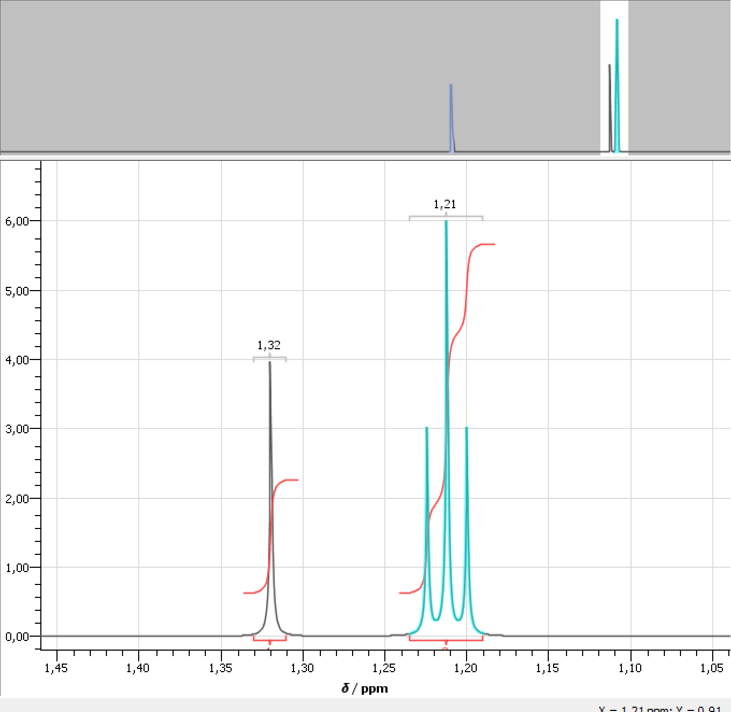Click the gray range bracket above 1,21 peak

[x=446, y=217]
